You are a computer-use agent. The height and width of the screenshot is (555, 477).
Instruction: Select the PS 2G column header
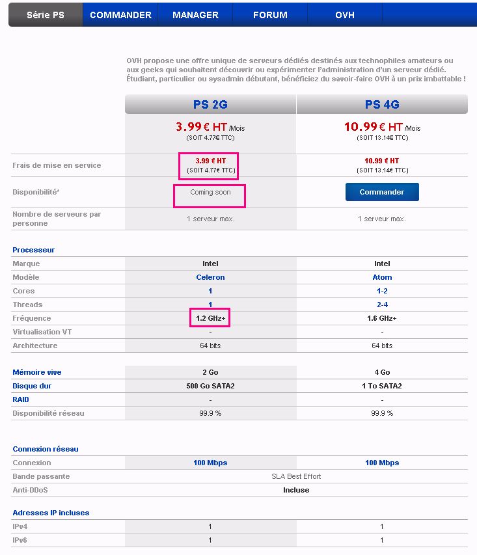click(x=210, y=104)
